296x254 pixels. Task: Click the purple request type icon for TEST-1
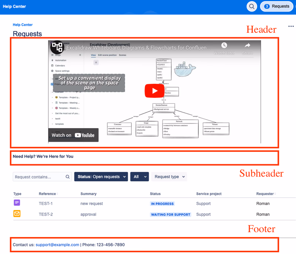click(x=17, y=203)
